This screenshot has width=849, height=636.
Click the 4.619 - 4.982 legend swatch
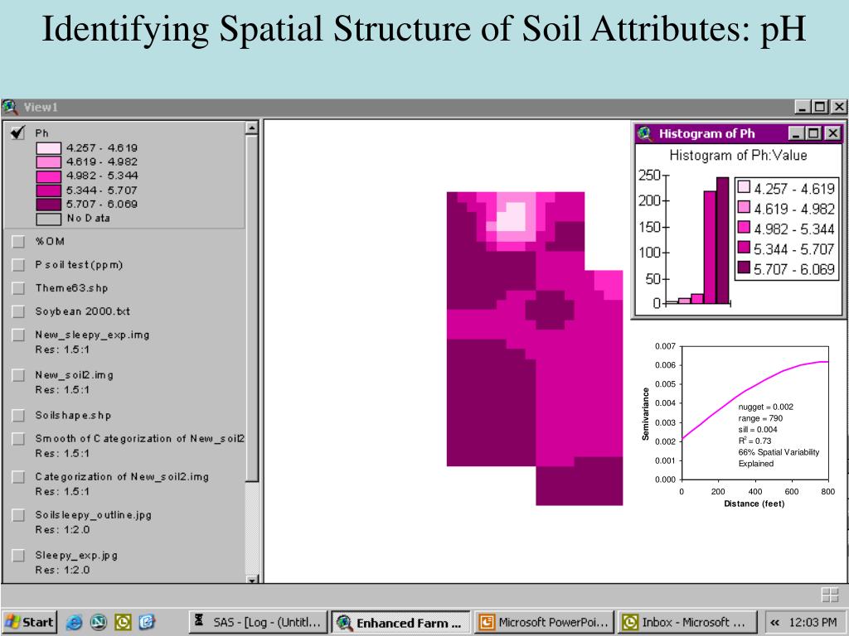pyautogui.click(x=49, y=161)
